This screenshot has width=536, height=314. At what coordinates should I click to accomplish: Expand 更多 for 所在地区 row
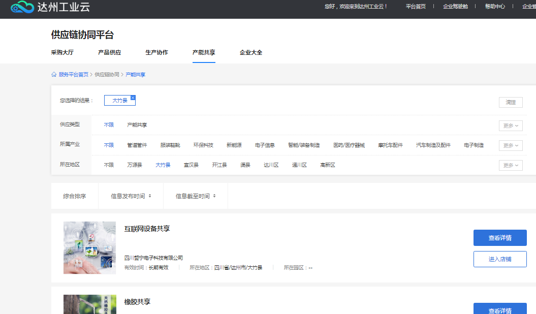pyautogui.click(x=510, y=165)
